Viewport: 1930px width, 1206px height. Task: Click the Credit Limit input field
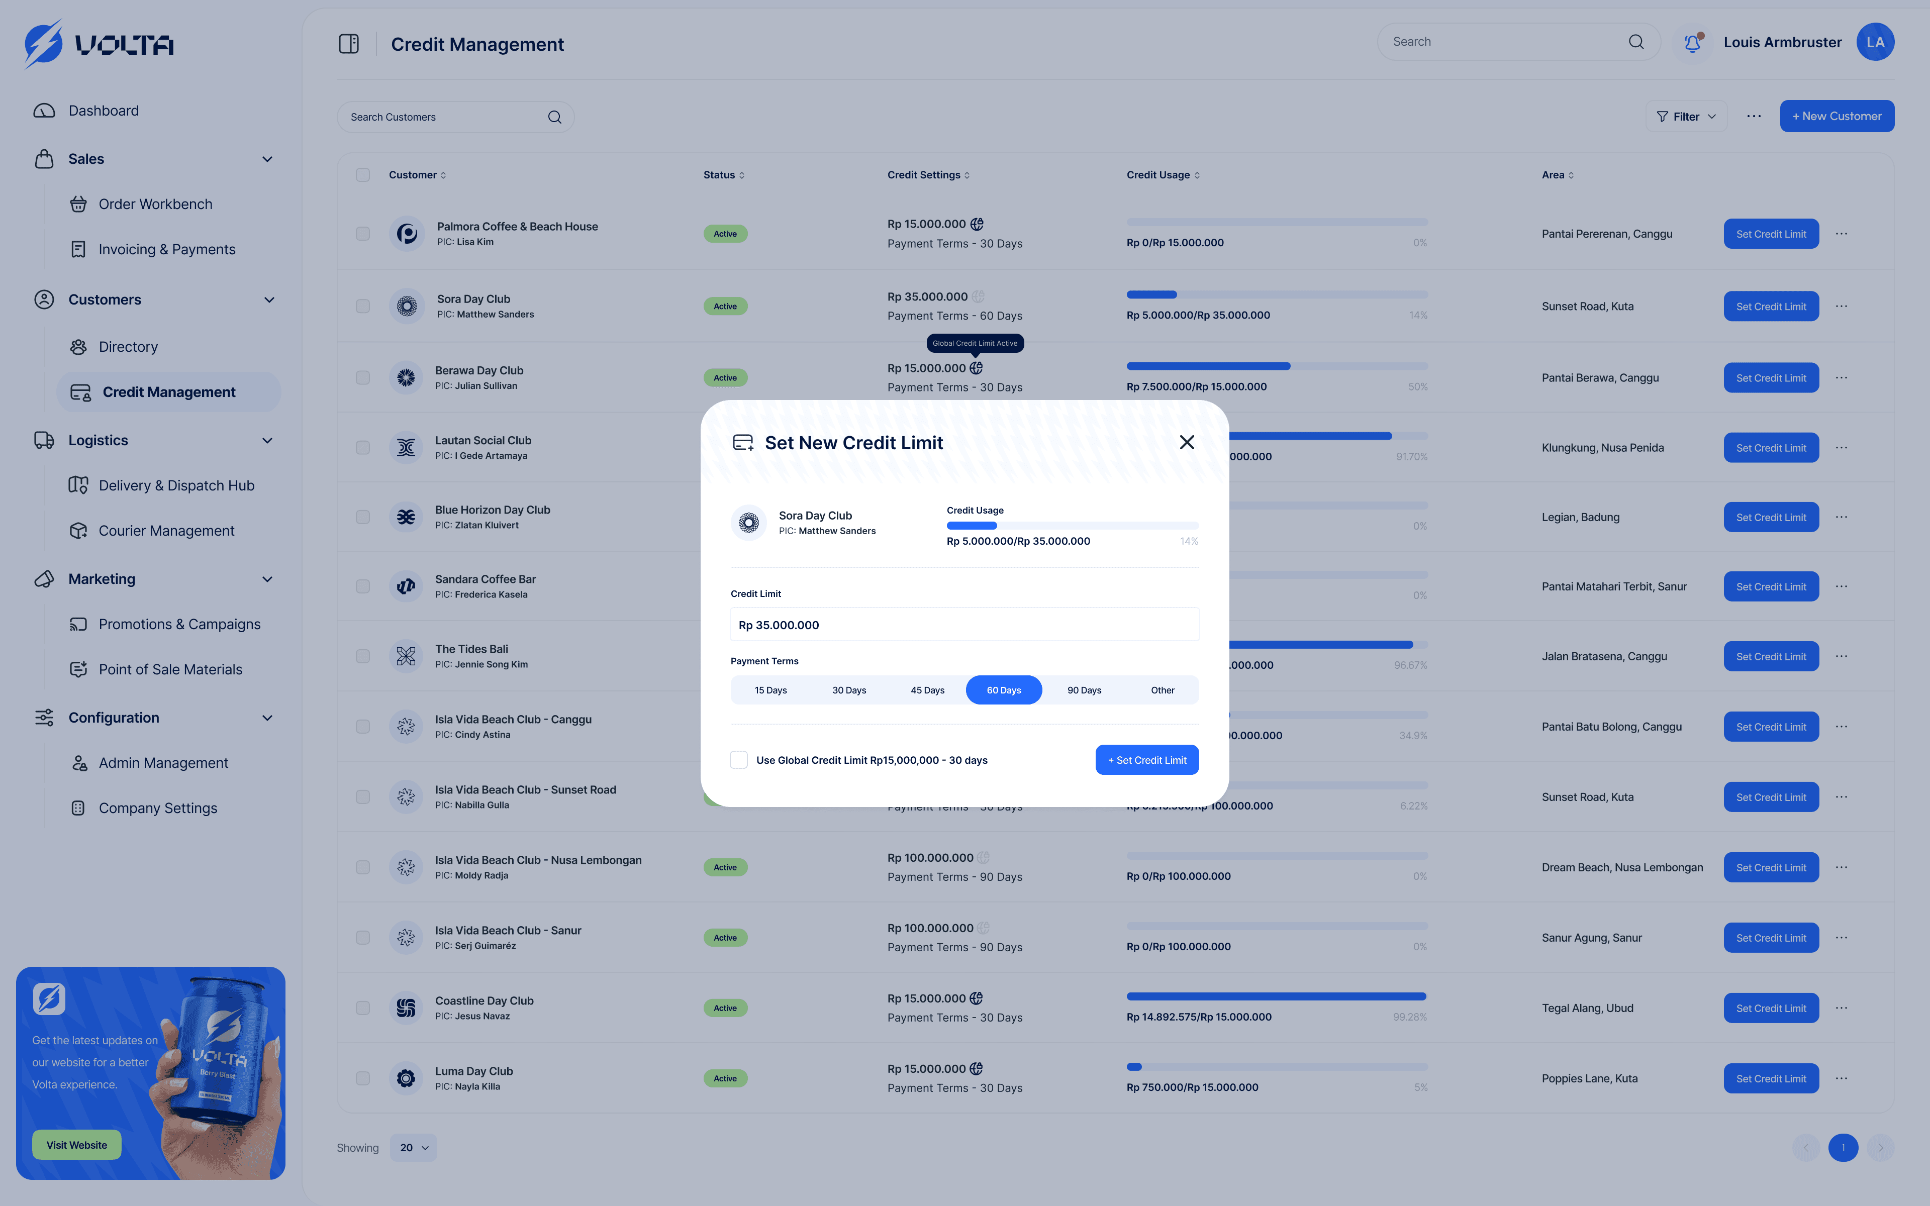(x=964, y=625)
